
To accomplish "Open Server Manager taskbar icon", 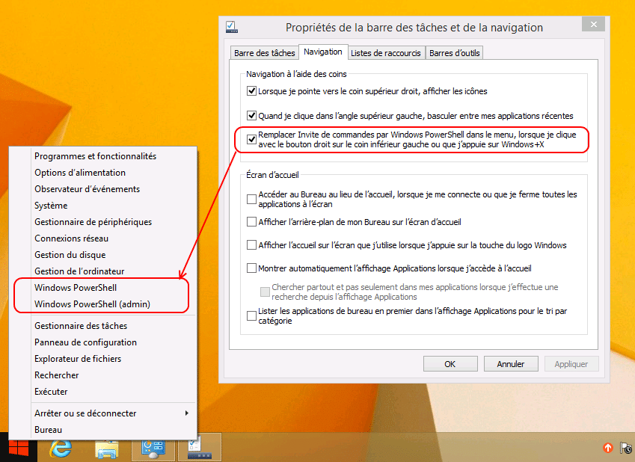I will coord(153,448).
